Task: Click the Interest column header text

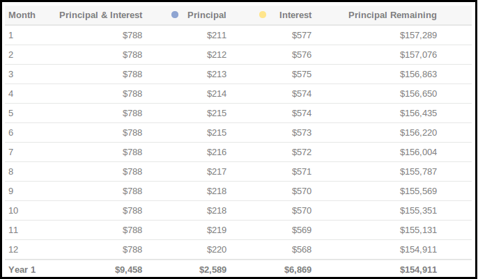Action: tap(295, 15)
